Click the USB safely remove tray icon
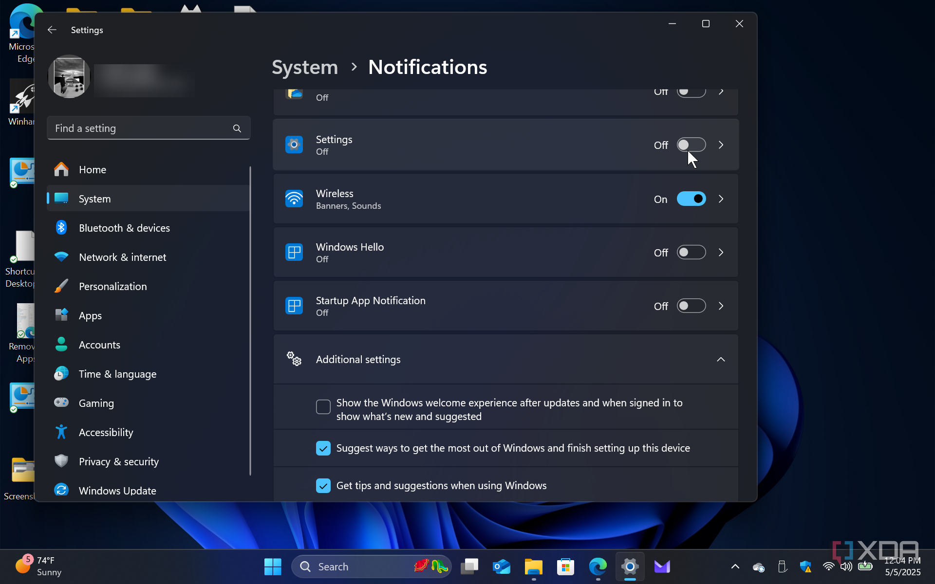This screenshot has height=584, width=935. pyautogui.click(x=782, y=567)
